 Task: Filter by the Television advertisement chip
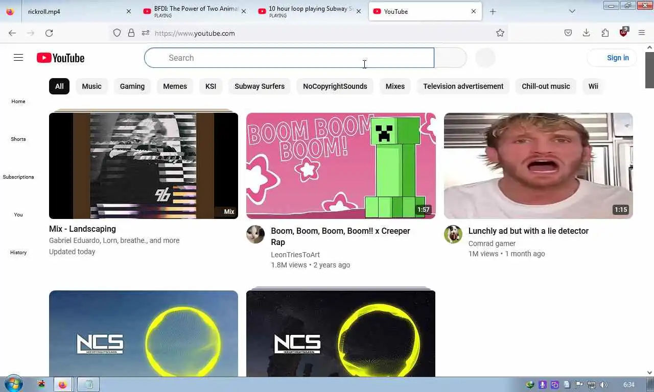(463, 86)
